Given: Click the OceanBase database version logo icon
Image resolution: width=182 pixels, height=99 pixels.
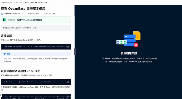Looking at the screenshot, I should tap(2, 13).
